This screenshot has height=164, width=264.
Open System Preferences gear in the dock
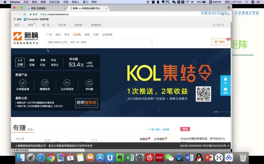coord(140,158)
